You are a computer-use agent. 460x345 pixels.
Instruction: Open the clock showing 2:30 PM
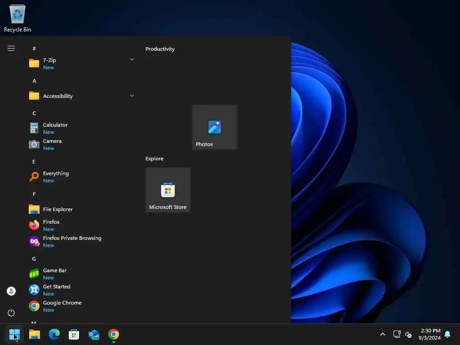pyautogui.click(x=430, y=334)
